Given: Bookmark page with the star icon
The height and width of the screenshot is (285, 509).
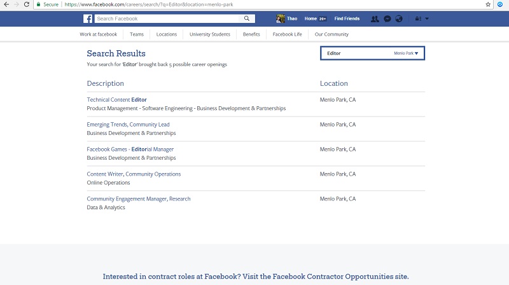Looking at the screenshot, I should (x=488, y=4).
